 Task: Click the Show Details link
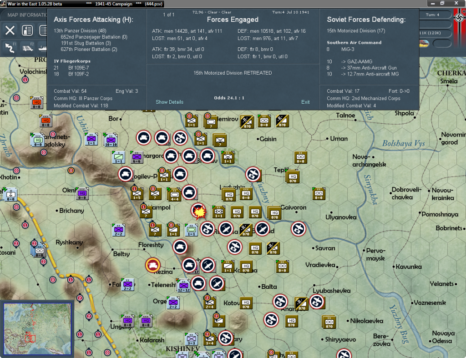click(x=169, y=102)
